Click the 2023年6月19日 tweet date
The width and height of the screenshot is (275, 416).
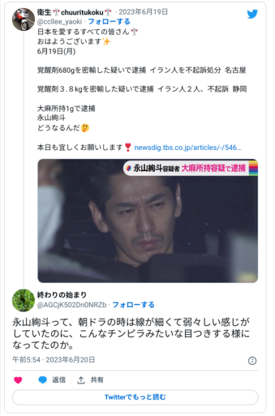(x=143, y=12)
